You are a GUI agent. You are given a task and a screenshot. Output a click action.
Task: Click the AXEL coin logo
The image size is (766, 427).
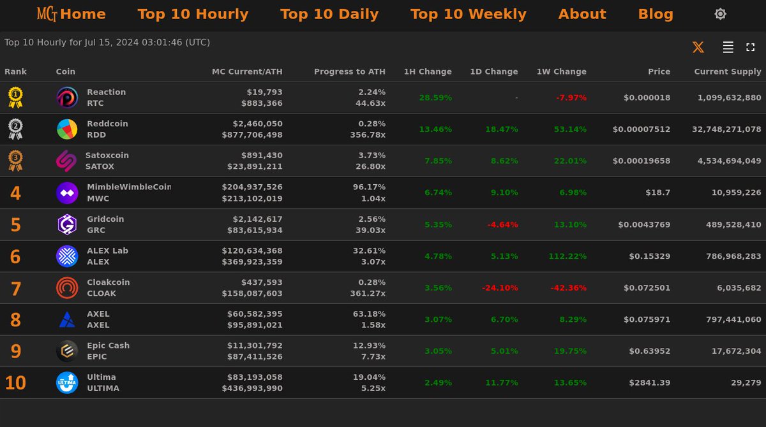tap(67, 319)
